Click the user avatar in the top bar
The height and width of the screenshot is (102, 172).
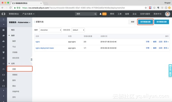click(168, 14)
